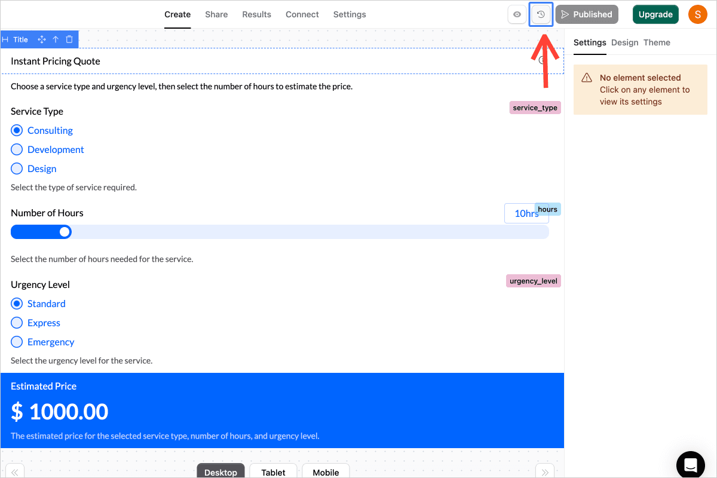Move Title element up with arrow icon
This screenshot has width=717, height=478.
coord(56,39)
